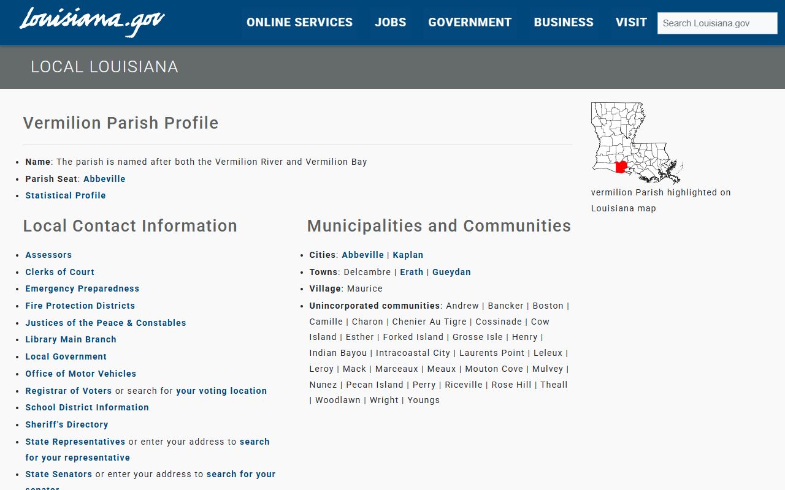
Task: Open the Assessors link
Action: [x=48, y=255]
